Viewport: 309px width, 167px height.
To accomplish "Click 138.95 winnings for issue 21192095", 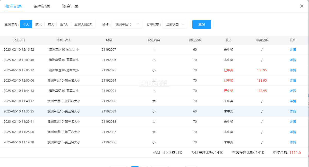I will tap(262, 70).
